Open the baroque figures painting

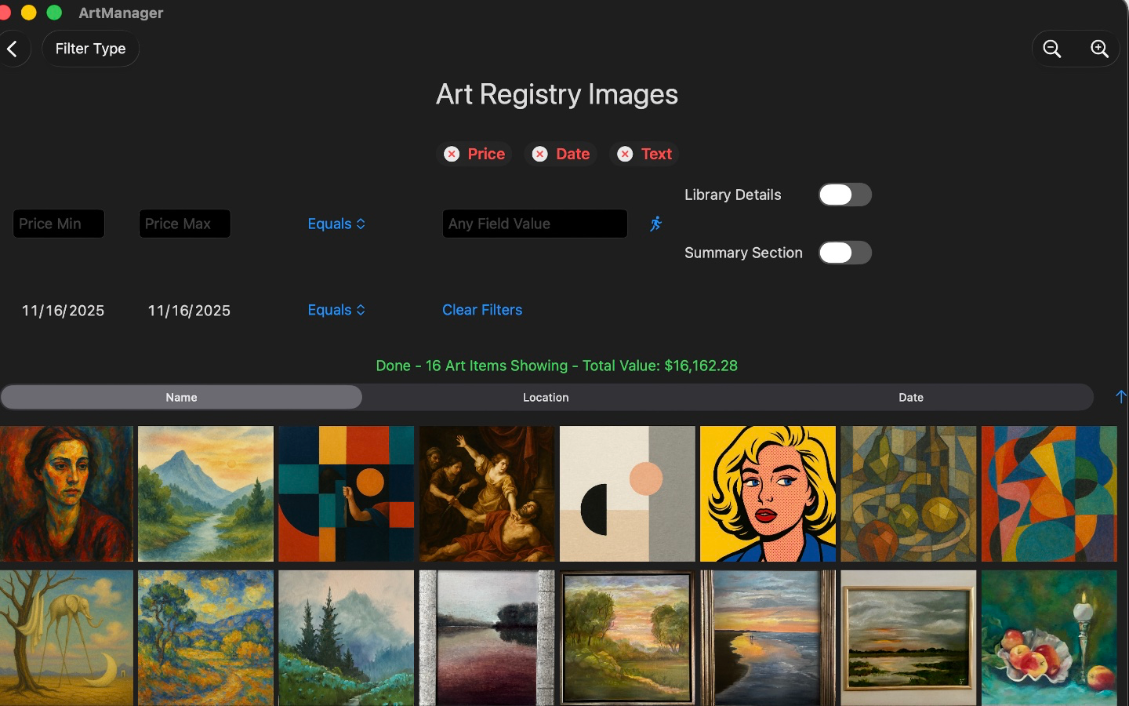(x=487, y=493)
